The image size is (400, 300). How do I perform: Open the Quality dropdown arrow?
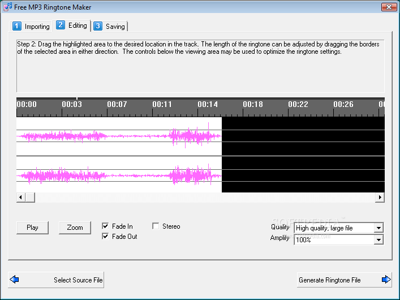[x=379, y=228]
